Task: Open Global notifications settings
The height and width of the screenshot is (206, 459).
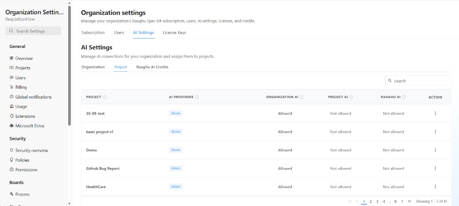Action: (30, 97)
